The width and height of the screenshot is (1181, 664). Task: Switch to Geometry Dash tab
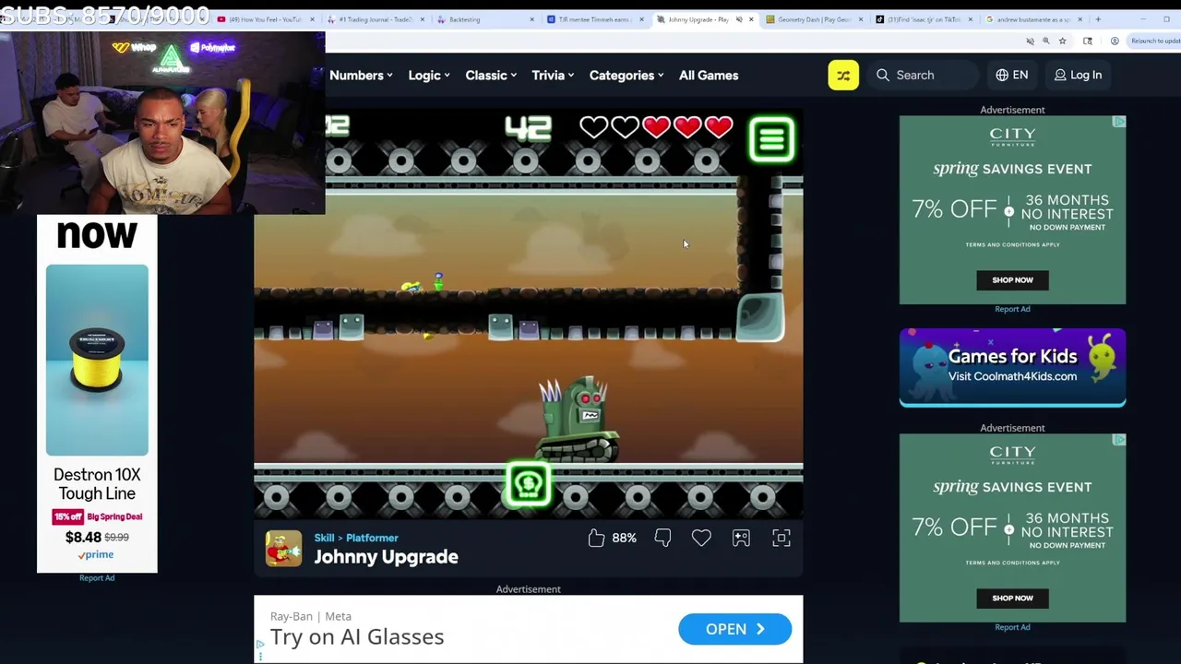[x=815, y=19]
